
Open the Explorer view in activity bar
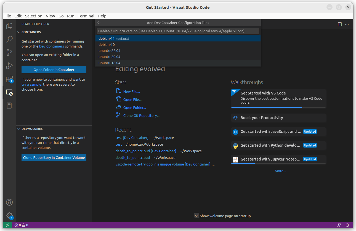(x=9, y=26)
